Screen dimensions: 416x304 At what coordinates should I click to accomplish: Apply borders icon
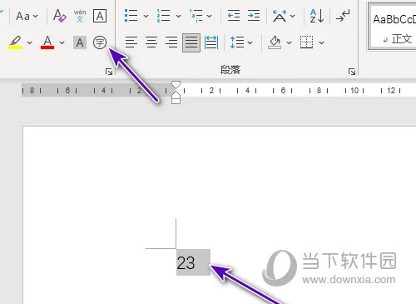click(306, 42)
